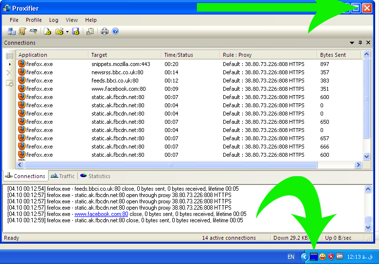Follow the www.facebook.com:80 link in log
This screenshot has width=379, height=264.
coord(101,214)
